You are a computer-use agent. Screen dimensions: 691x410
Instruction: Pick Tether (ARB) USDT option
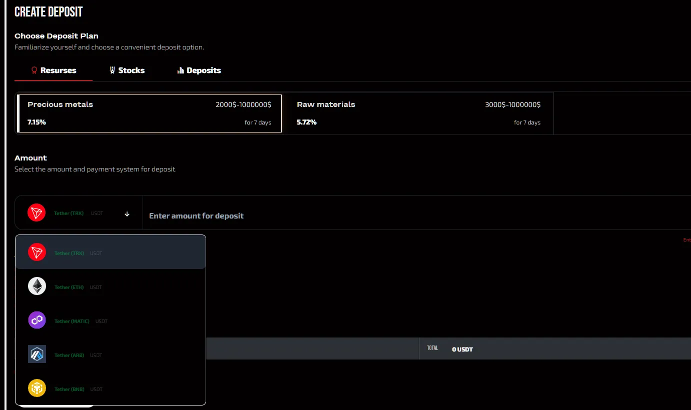(x=111, y=354)
